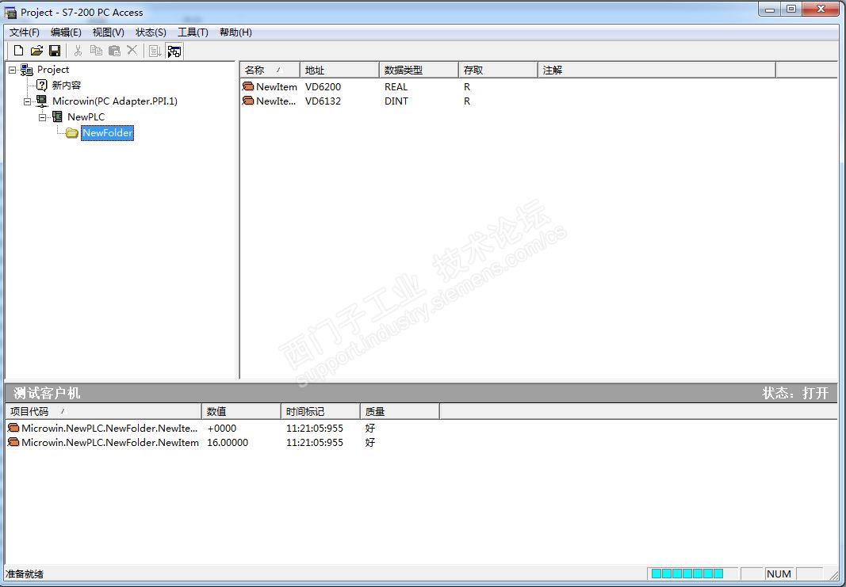Click the 时间标记 column header
The width and height of the screenshot is (846, 587).
[x=320, y=411]
